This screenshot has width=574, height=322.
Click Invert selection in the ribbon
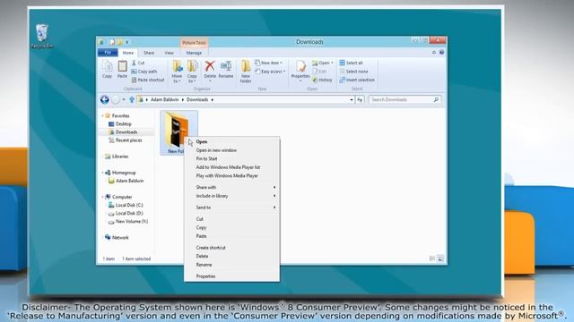coord(357,80)
